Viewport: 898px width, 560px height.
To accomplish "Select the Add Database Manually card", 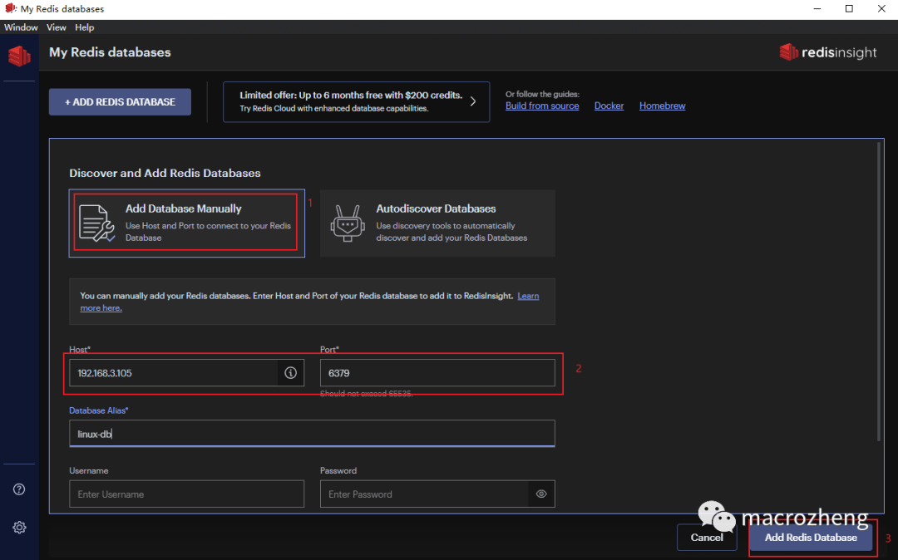I will 187,223.
